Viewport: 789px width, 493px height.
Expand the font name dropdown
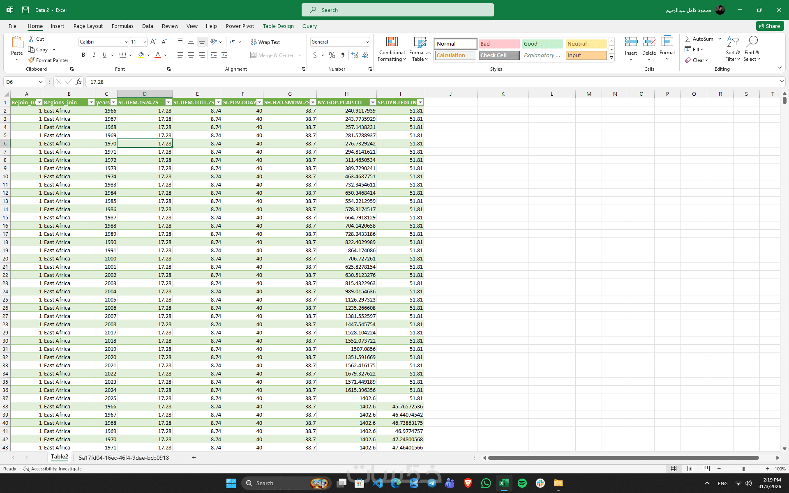coord(126,42)
